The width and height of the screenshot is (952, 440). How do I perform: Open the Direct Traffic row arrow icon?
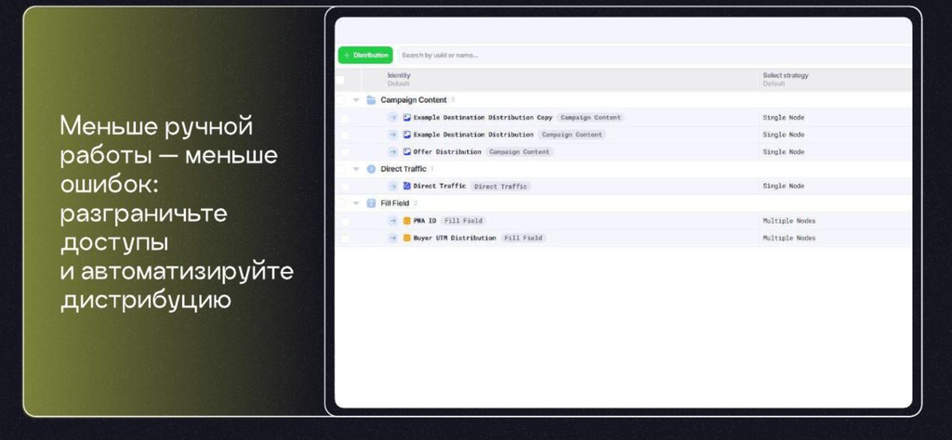[x=393, y=186]
